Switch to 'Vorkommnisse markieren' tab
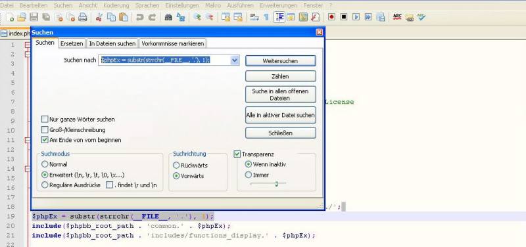526x247 pixels. click(x=172, y=43)
